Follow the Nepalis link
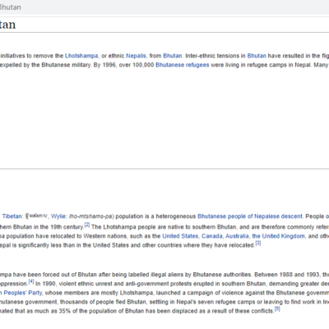Screen dimensions: 329x329 point(136,56)
